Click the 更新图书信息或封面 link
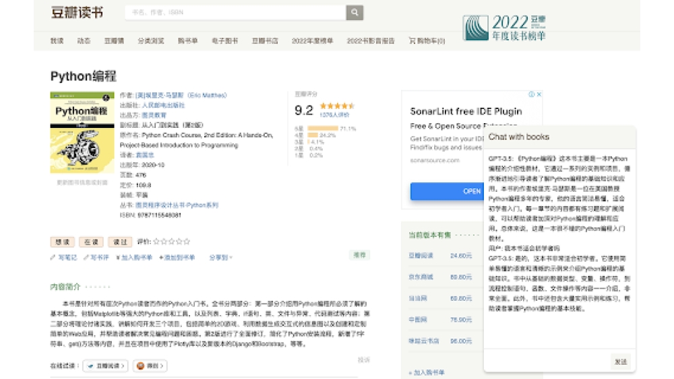The height and width of the screenshot is (379, 674). [82, 182]
